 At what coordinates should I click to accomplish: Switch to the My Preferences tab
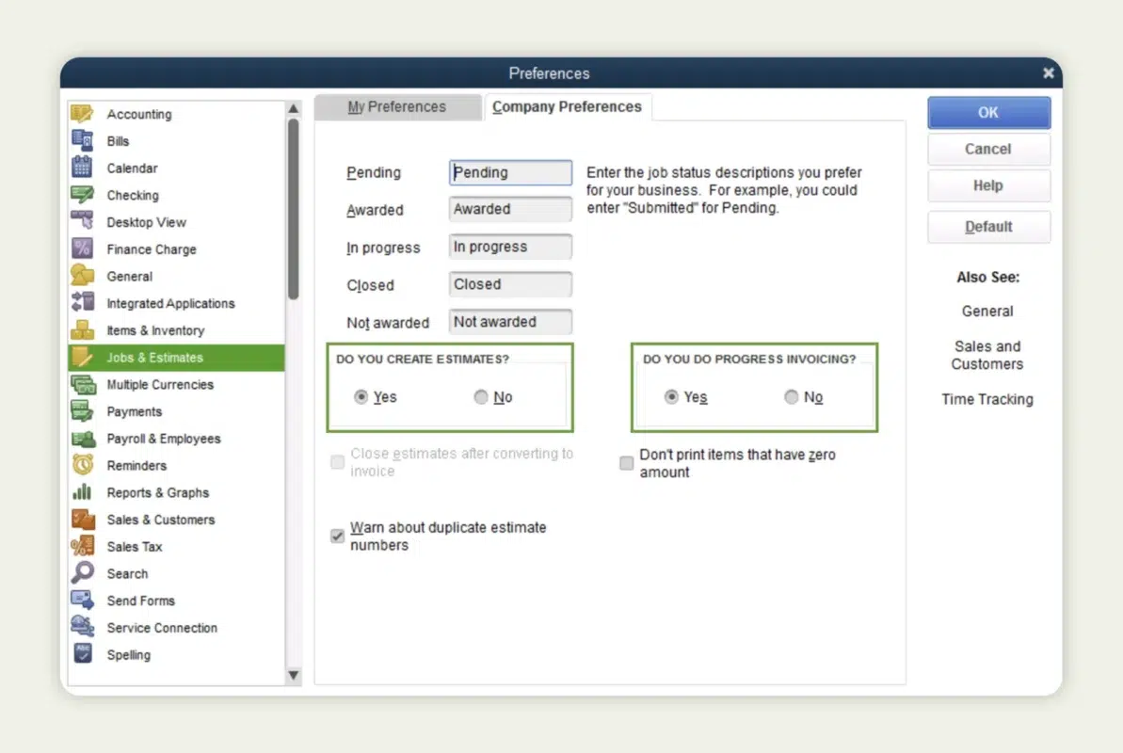[x=397, y=106]
